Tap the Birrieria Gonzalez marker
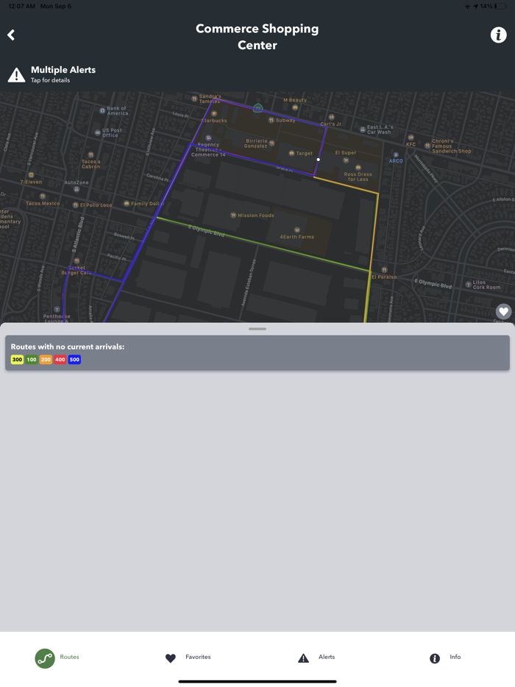 coord(271,143)
